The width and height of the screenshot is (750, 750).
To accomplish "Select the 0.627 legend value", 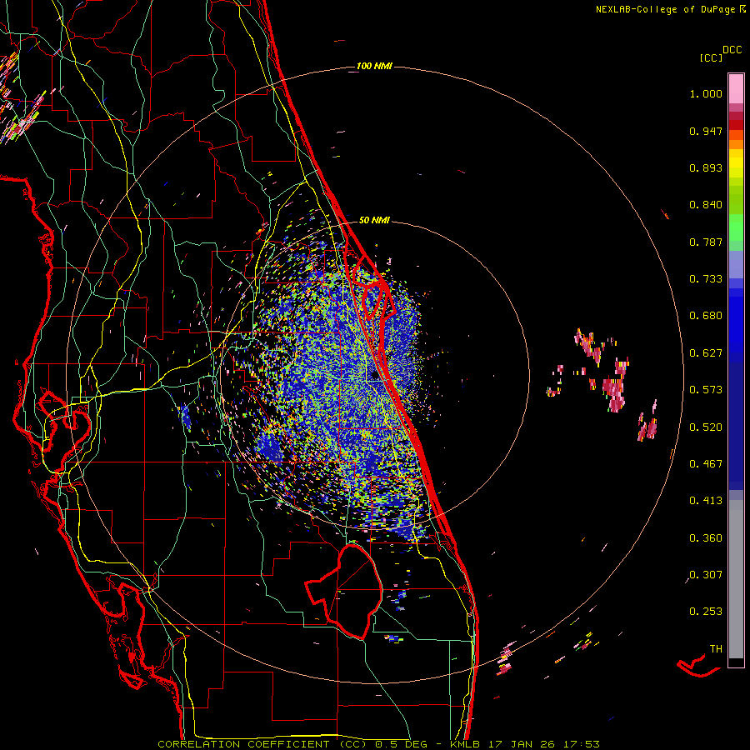I will [706, 353].
